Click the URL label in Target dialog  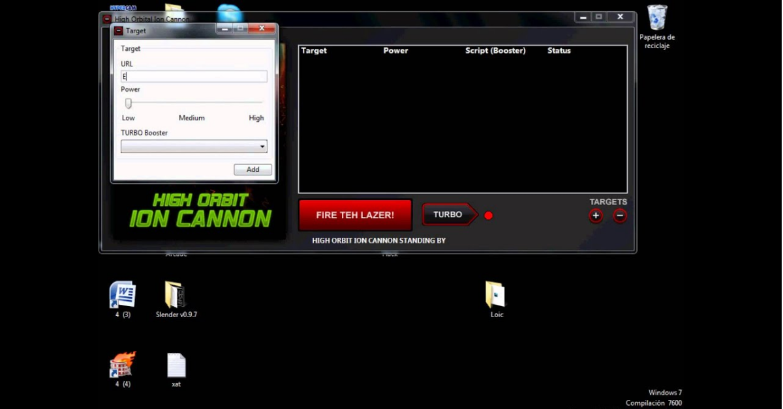pos(127,64)
